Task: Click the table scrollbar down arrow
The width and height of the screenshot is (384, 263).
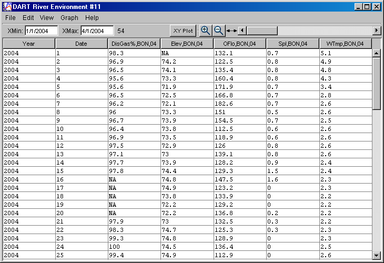Action: (376, 255)
